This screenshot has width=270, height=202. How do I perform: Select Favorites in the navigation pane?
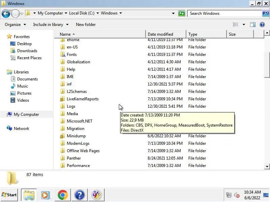(22, 37)
